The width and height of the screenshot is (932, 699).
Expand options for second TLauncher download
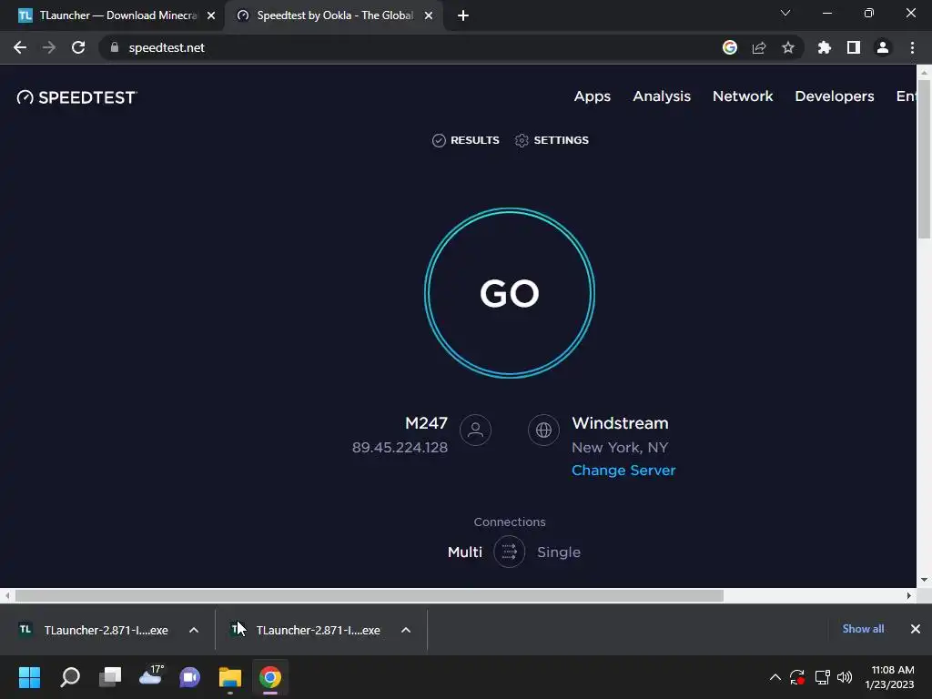tap(406, 630)
